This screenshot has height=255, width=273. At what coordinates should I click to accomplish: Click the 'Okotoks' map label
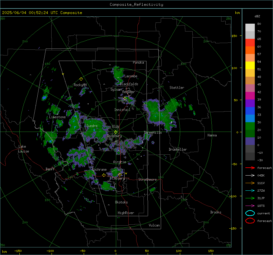[121, 202]
